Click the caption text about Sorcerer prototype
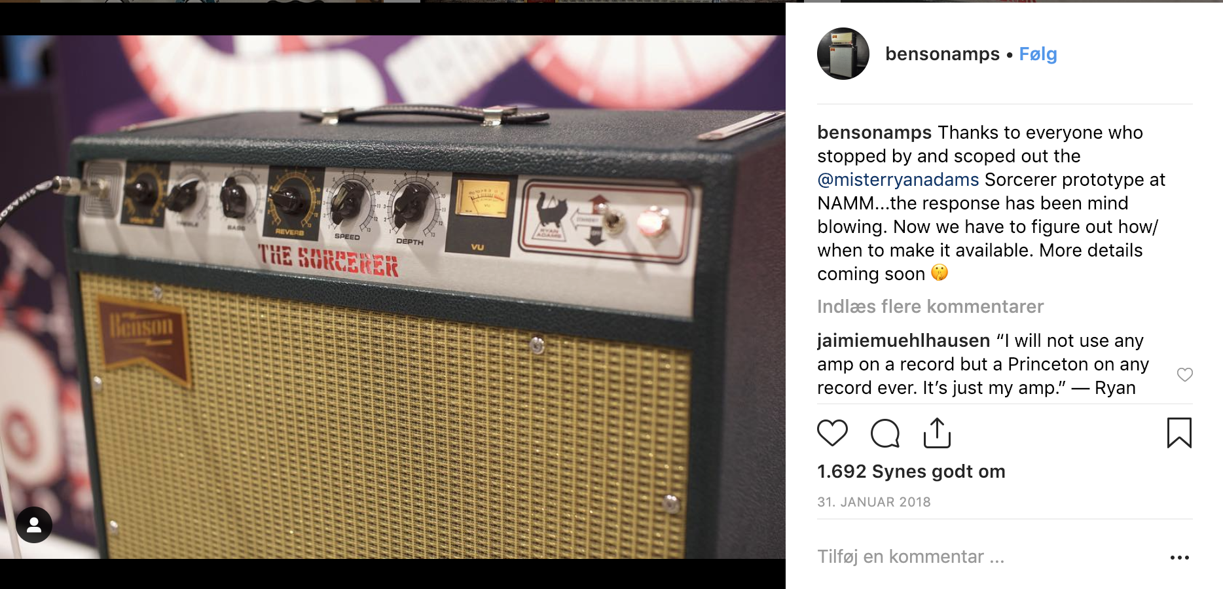The image size is (1223, 589). [991, 204]
